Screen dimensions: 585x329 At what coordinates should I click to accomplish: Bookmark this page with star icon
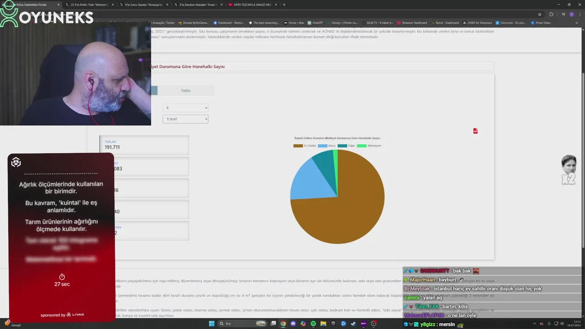pyautogui.click(x=540, y=14)
